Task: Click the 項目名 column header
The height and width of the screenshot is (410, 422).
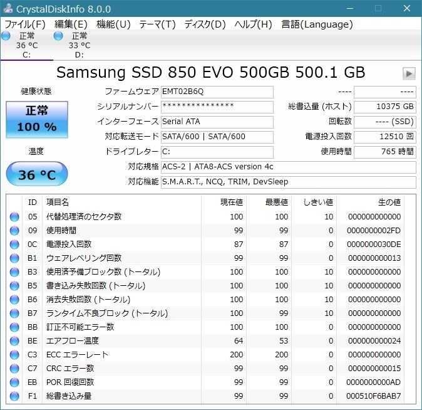Action: (58, 202)
